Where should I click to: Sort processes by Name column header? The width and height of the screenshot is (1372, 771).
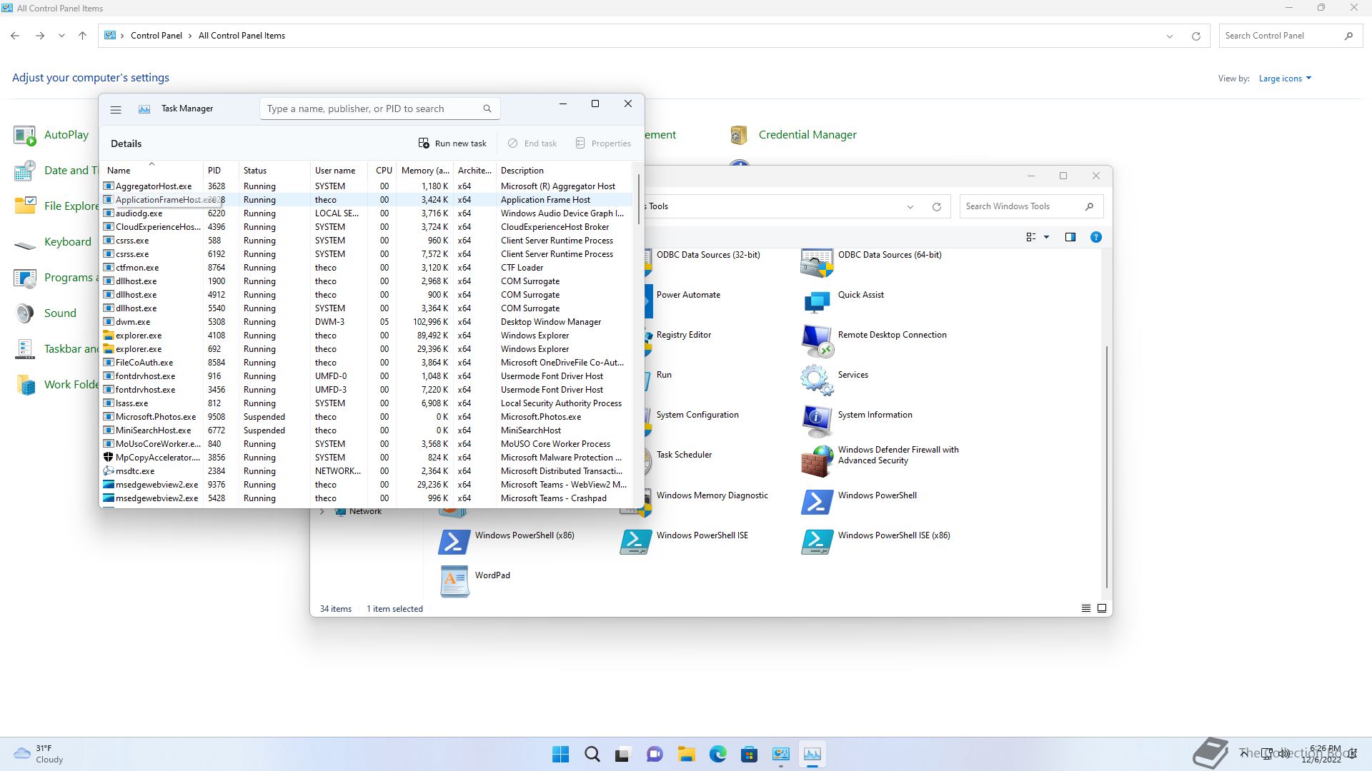pos(151,170)
